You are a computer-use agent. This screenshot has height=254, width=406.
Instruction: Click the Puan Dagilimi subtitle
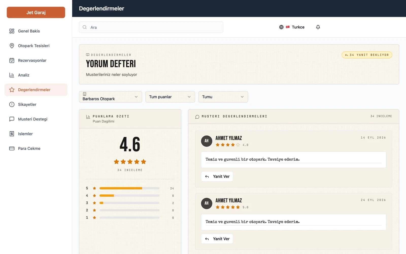coord(104,121)
